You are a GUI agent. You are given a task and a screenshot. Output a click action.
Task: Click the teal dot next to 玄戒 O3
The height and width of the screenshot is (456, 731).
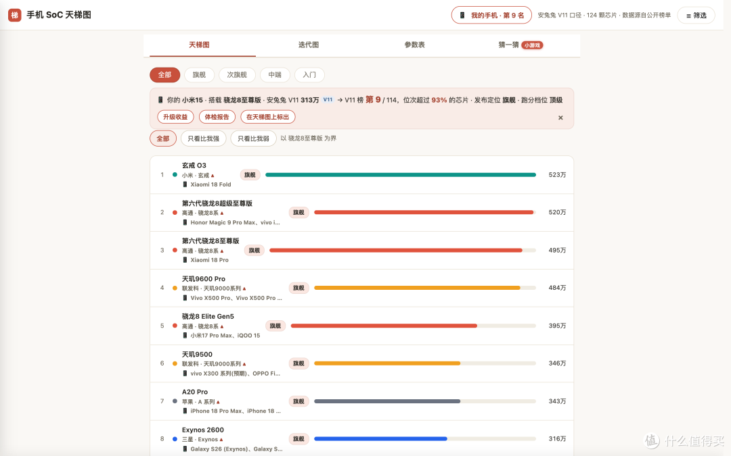tap(175, 175)
